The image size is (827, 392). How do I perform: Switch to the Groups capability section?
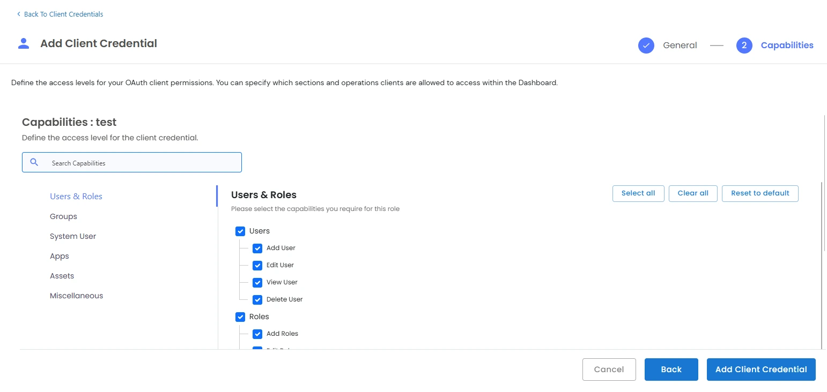pos(63,216)
